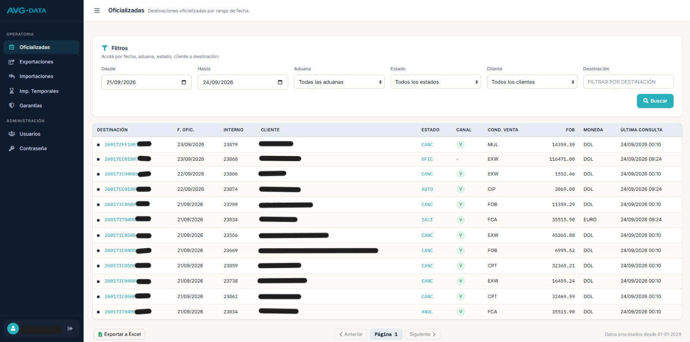The width and height of the screenshot is (690, 342).
Task: Toggle the hamburger sidebar menu icon
Action: (97, 10)
